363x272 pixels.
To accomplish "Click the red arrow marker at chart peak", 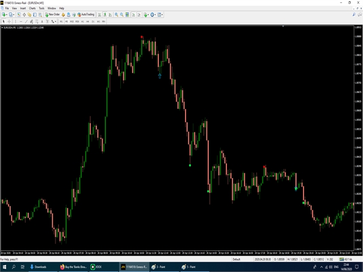I will pyautogui.click(x=142, y=37).
